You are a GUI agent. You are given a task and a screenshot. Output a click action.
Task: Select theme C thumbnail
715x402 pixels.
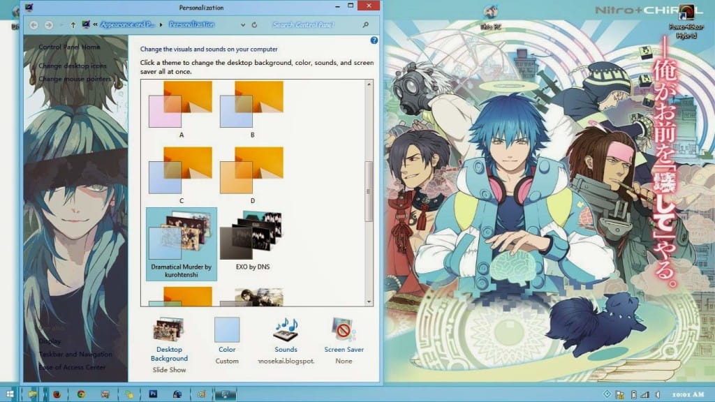coord(181,170)
